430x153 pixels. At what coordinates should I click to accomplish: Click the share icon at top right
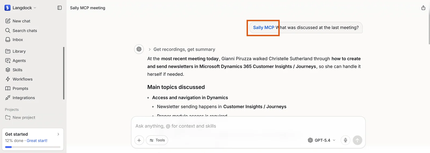tap(423, 8)
